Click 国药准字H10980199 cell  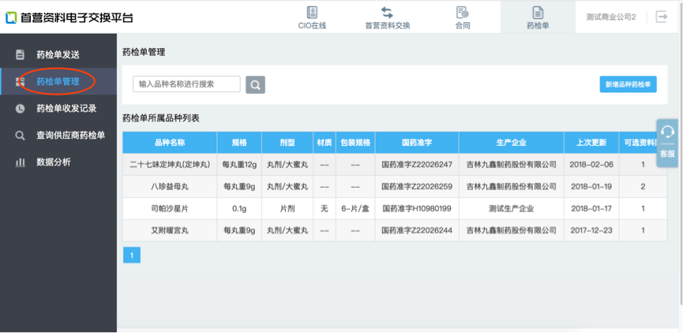tap(417, 209)
